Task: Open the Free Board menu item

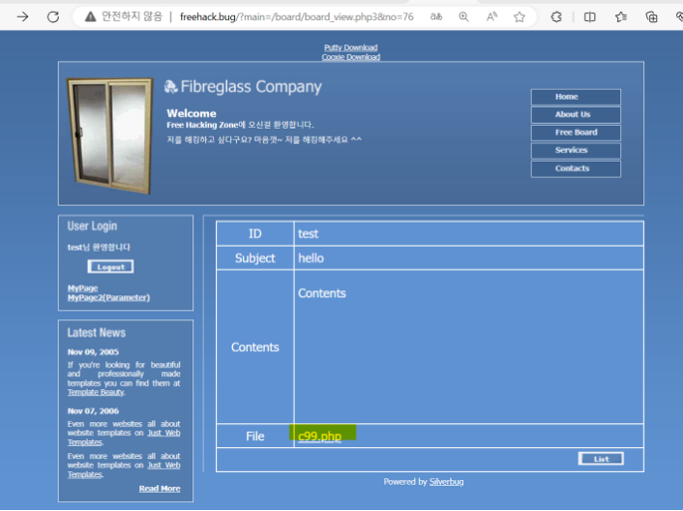Action: click(x=576, y=133)
